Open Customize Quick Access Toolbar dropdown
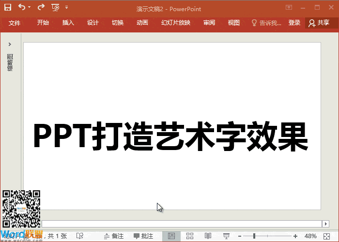Screen dimensions: 339x242 67,7
